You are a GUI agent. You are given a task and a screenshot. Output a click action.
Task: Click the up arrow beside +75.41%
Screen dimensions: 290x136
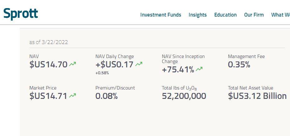(x=199, y=69)
